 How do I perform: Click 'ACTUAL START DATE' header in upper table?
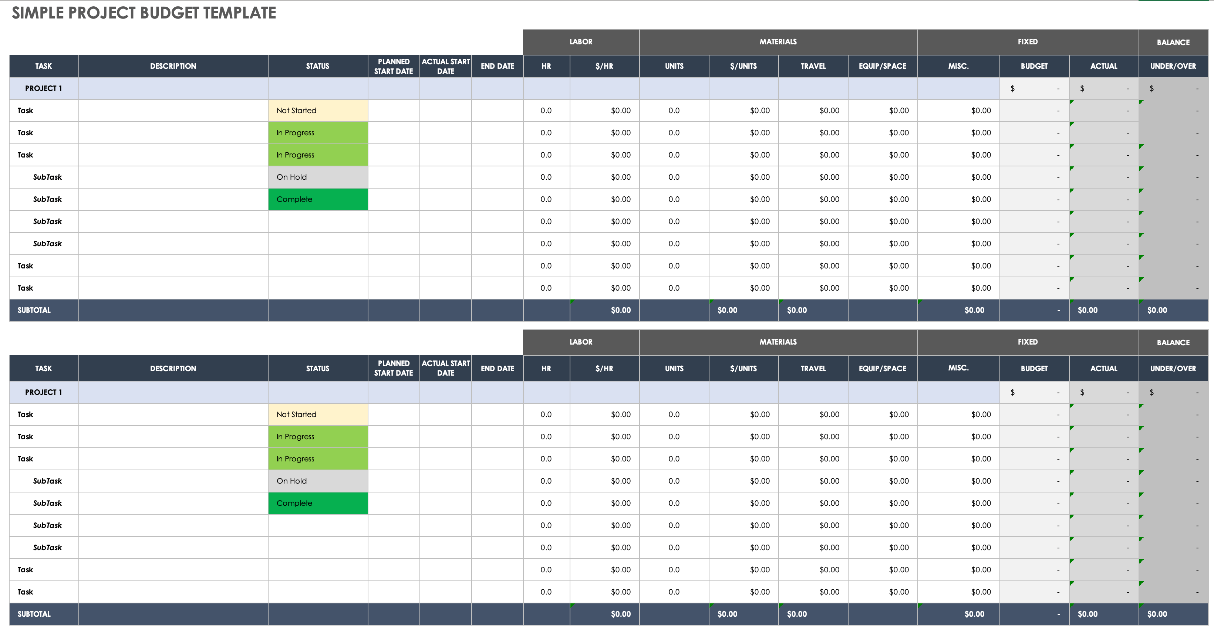446,66
